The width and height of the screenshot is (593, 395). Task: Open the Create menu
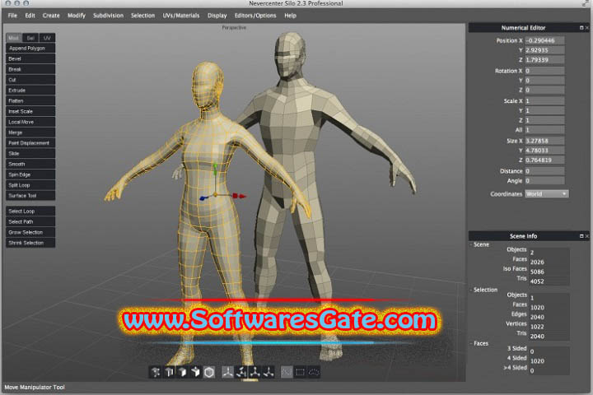click(51, 16)
